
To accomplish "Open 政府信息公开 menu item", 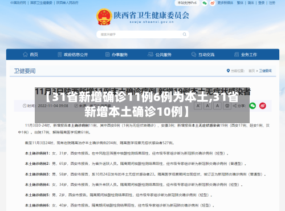I will 76,55.
